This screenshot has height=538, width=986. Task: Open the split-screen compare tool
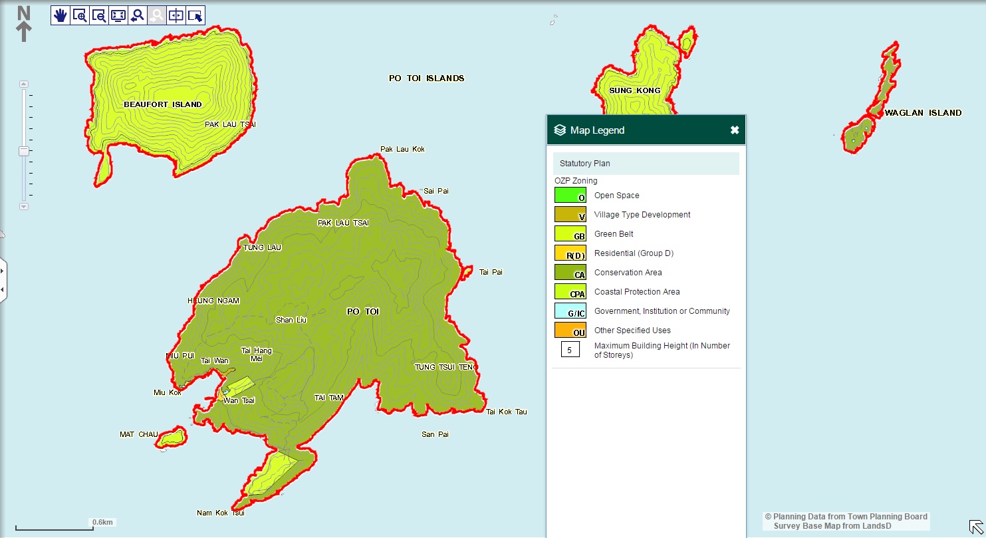[176, 16]
